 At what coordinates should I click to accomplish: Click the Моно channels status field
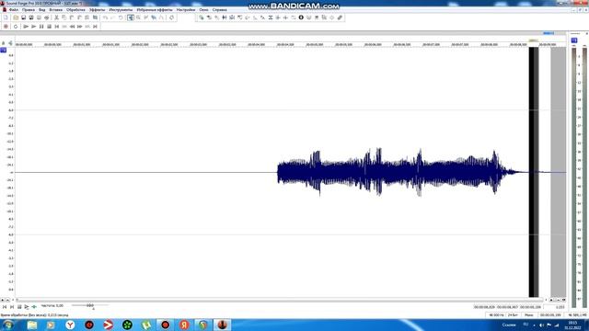click(529, 315)
